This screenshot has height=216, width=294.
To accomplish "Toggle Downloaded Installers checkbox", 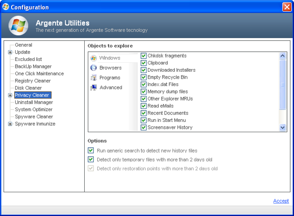I will pyautogui.click(x=144, y=70).
